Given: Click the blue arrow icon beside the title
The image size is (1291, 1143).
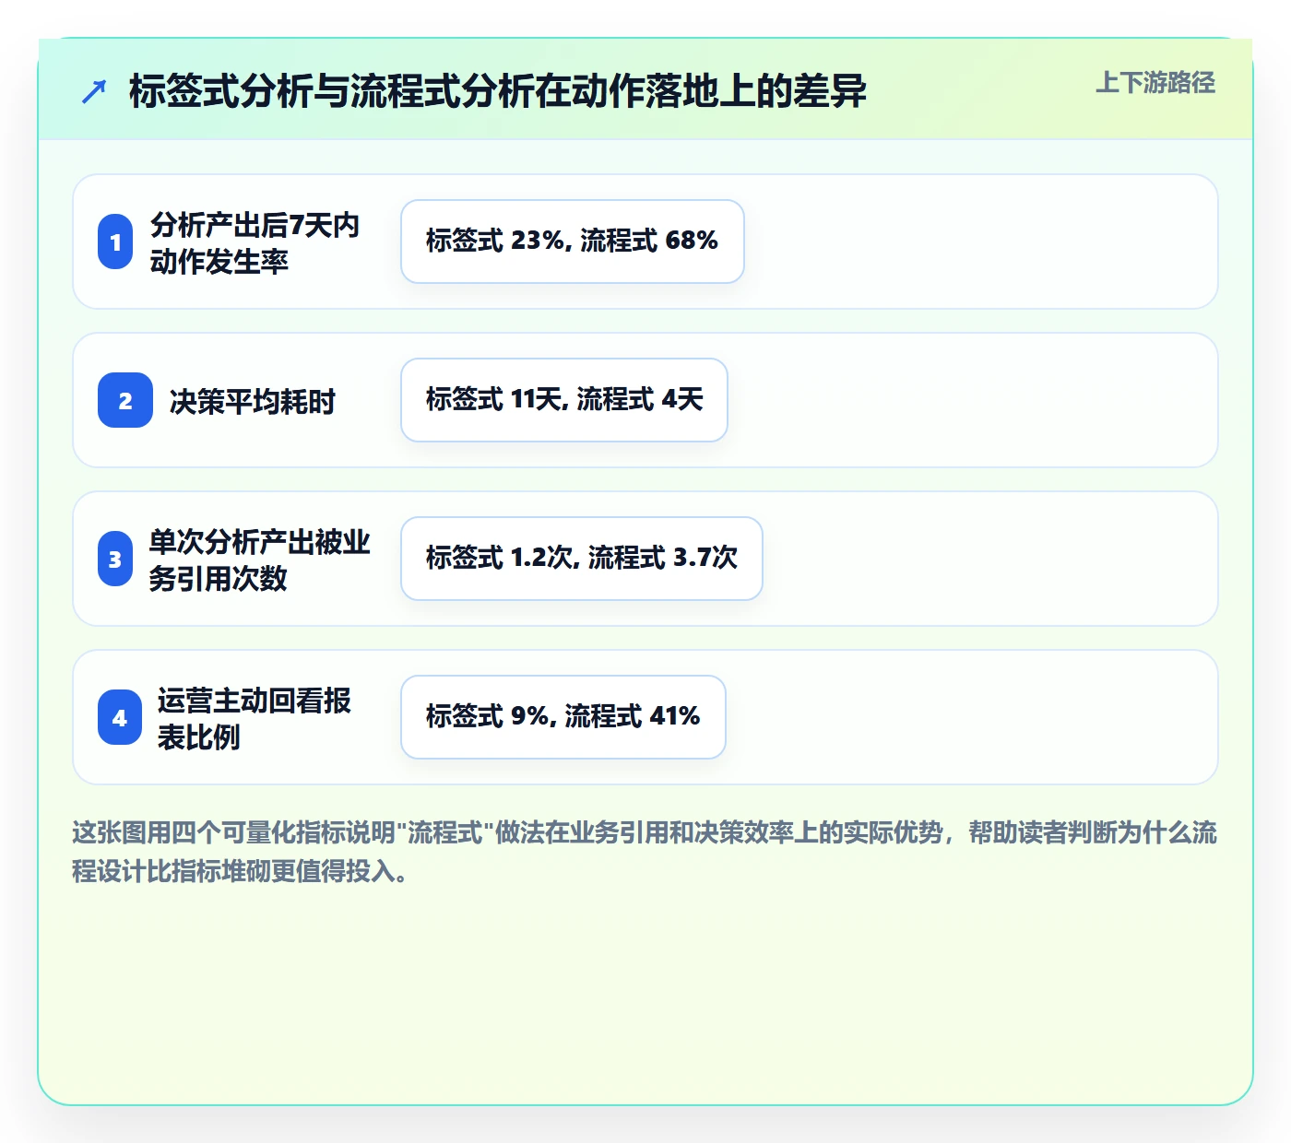Looking at the screenshot, I should pos(94,91).
